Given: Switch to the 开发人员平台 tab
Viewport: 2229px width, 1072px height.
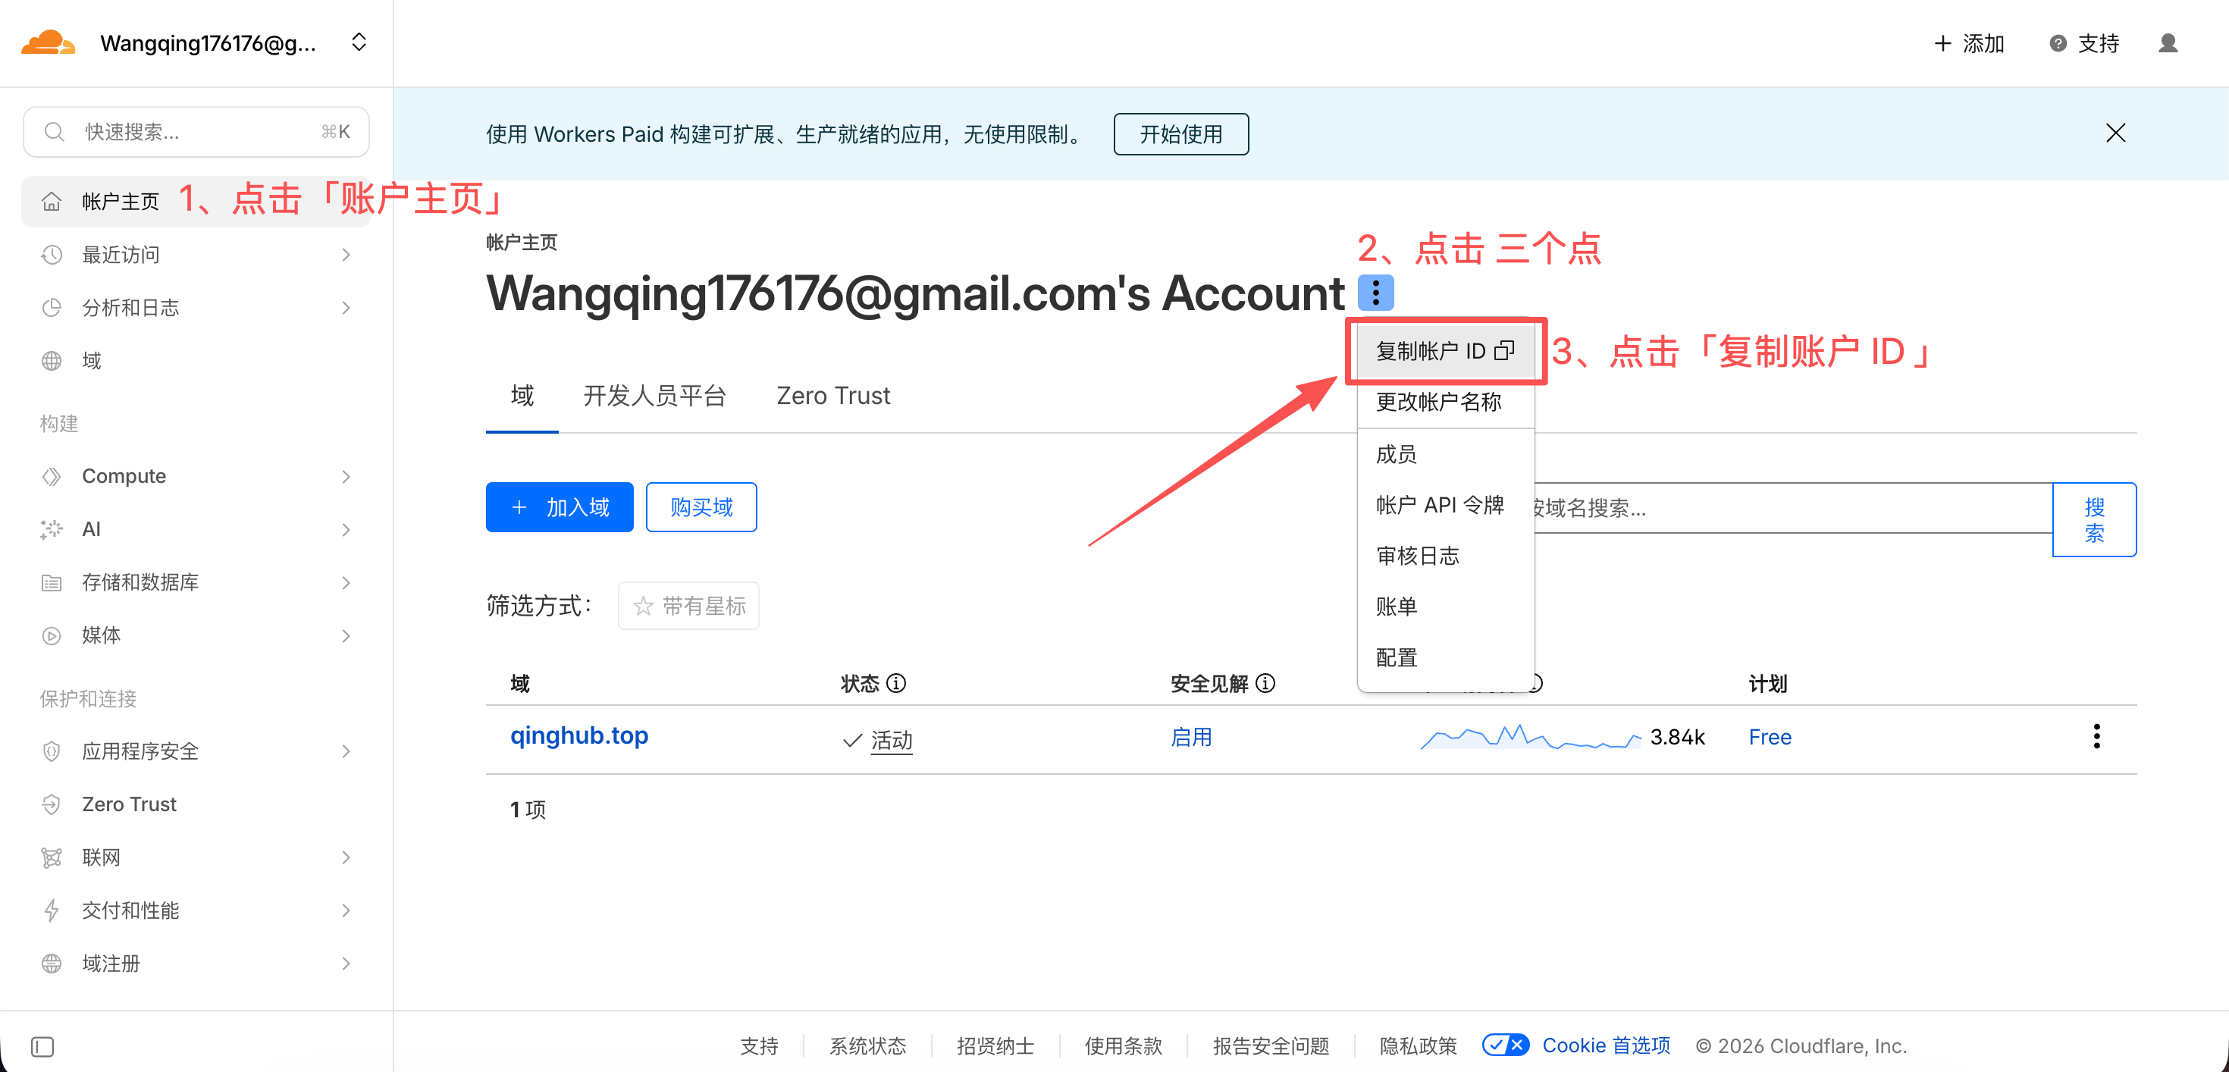Looking at the screenshot, I should pos(654,397).
